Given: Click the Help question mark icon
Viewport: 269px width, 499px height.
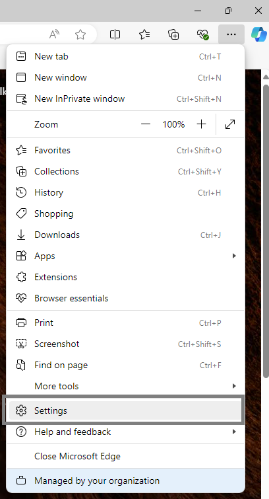Looking at the screenshot, I should pos(21,432).
